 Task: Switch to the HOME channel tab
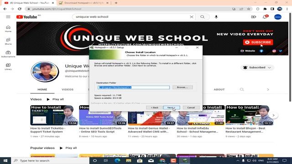(x=42, y=89)
